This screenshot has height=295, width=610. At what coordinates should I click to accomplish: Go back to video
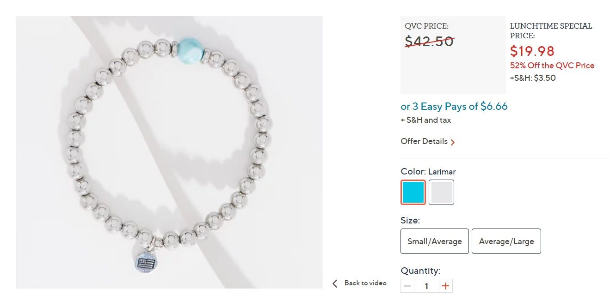click(x=365, y=283)
